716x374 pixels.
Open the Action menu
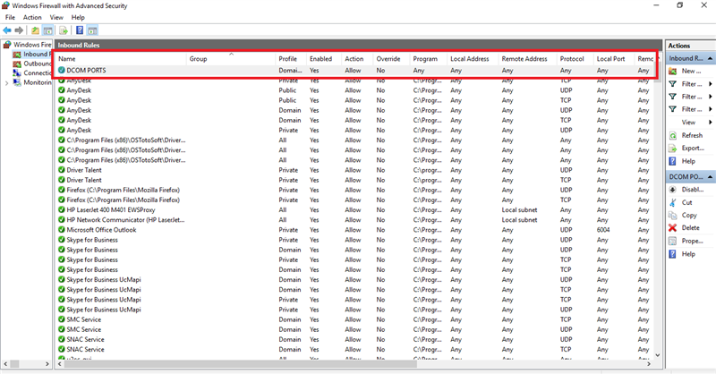point(32,17)
